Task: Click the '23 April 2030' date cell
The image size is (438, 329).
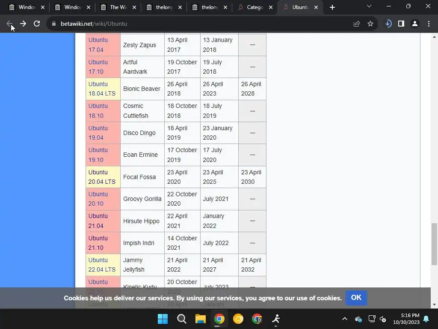Action: tap(252, 177)
